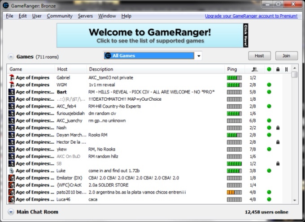Collapse the Games section
This screenshot has width=305, height=222.
point(11,57)
